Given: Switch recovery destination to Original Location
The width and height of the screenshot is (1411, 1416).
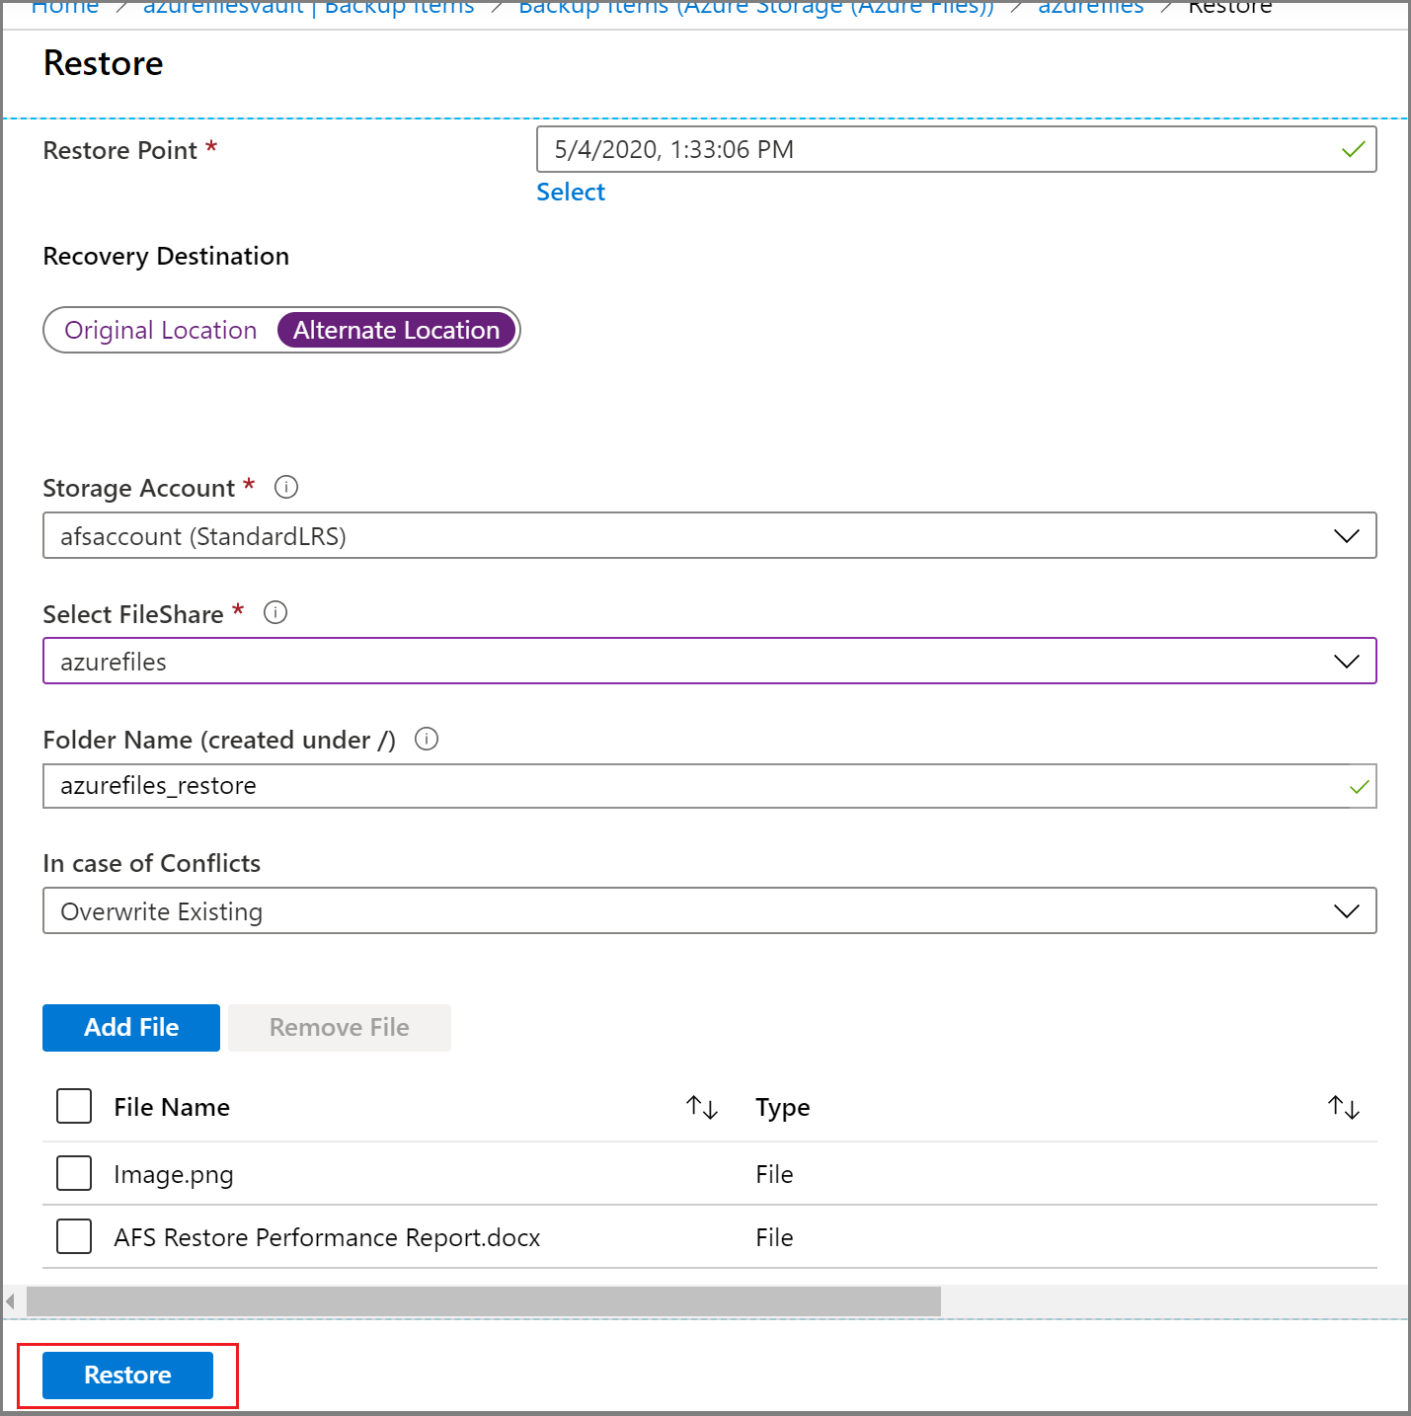Looking at the screenshot, I should 160,330.
